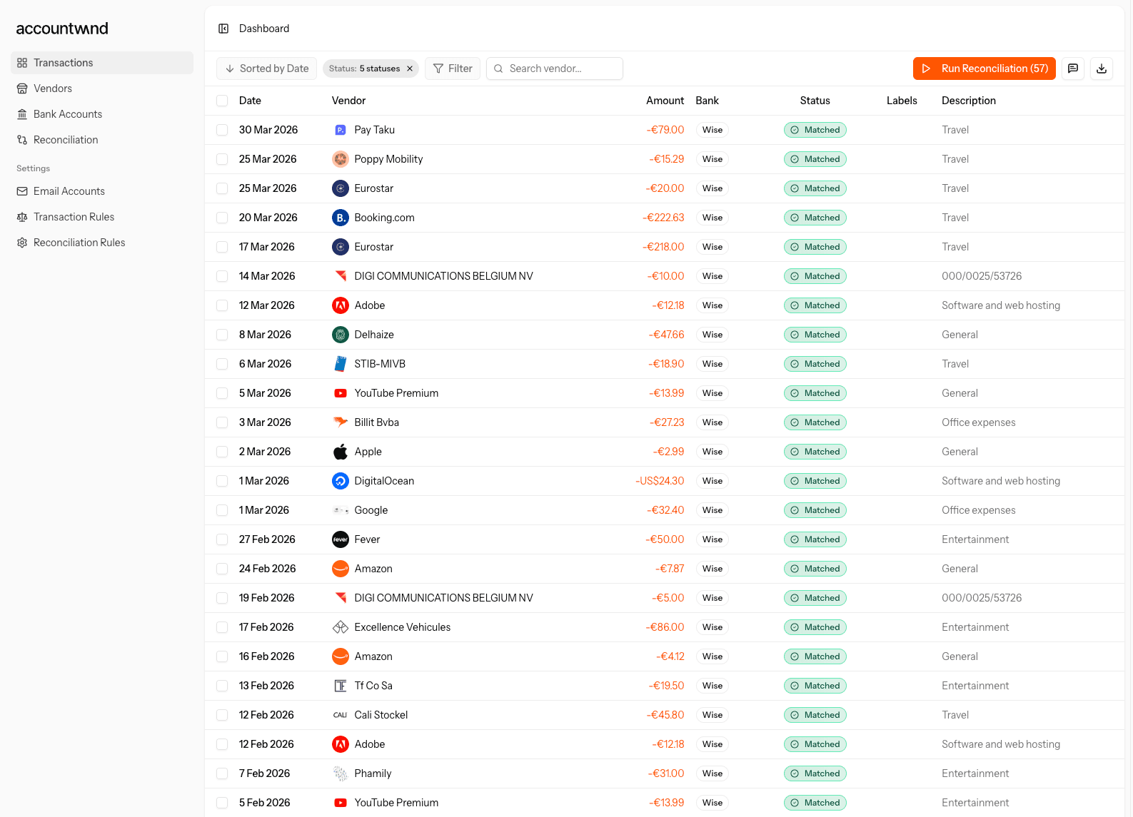Screen dimensions: 1133x817
Task: Click Run Reconciliation (57) button
Action: (985, 68)
